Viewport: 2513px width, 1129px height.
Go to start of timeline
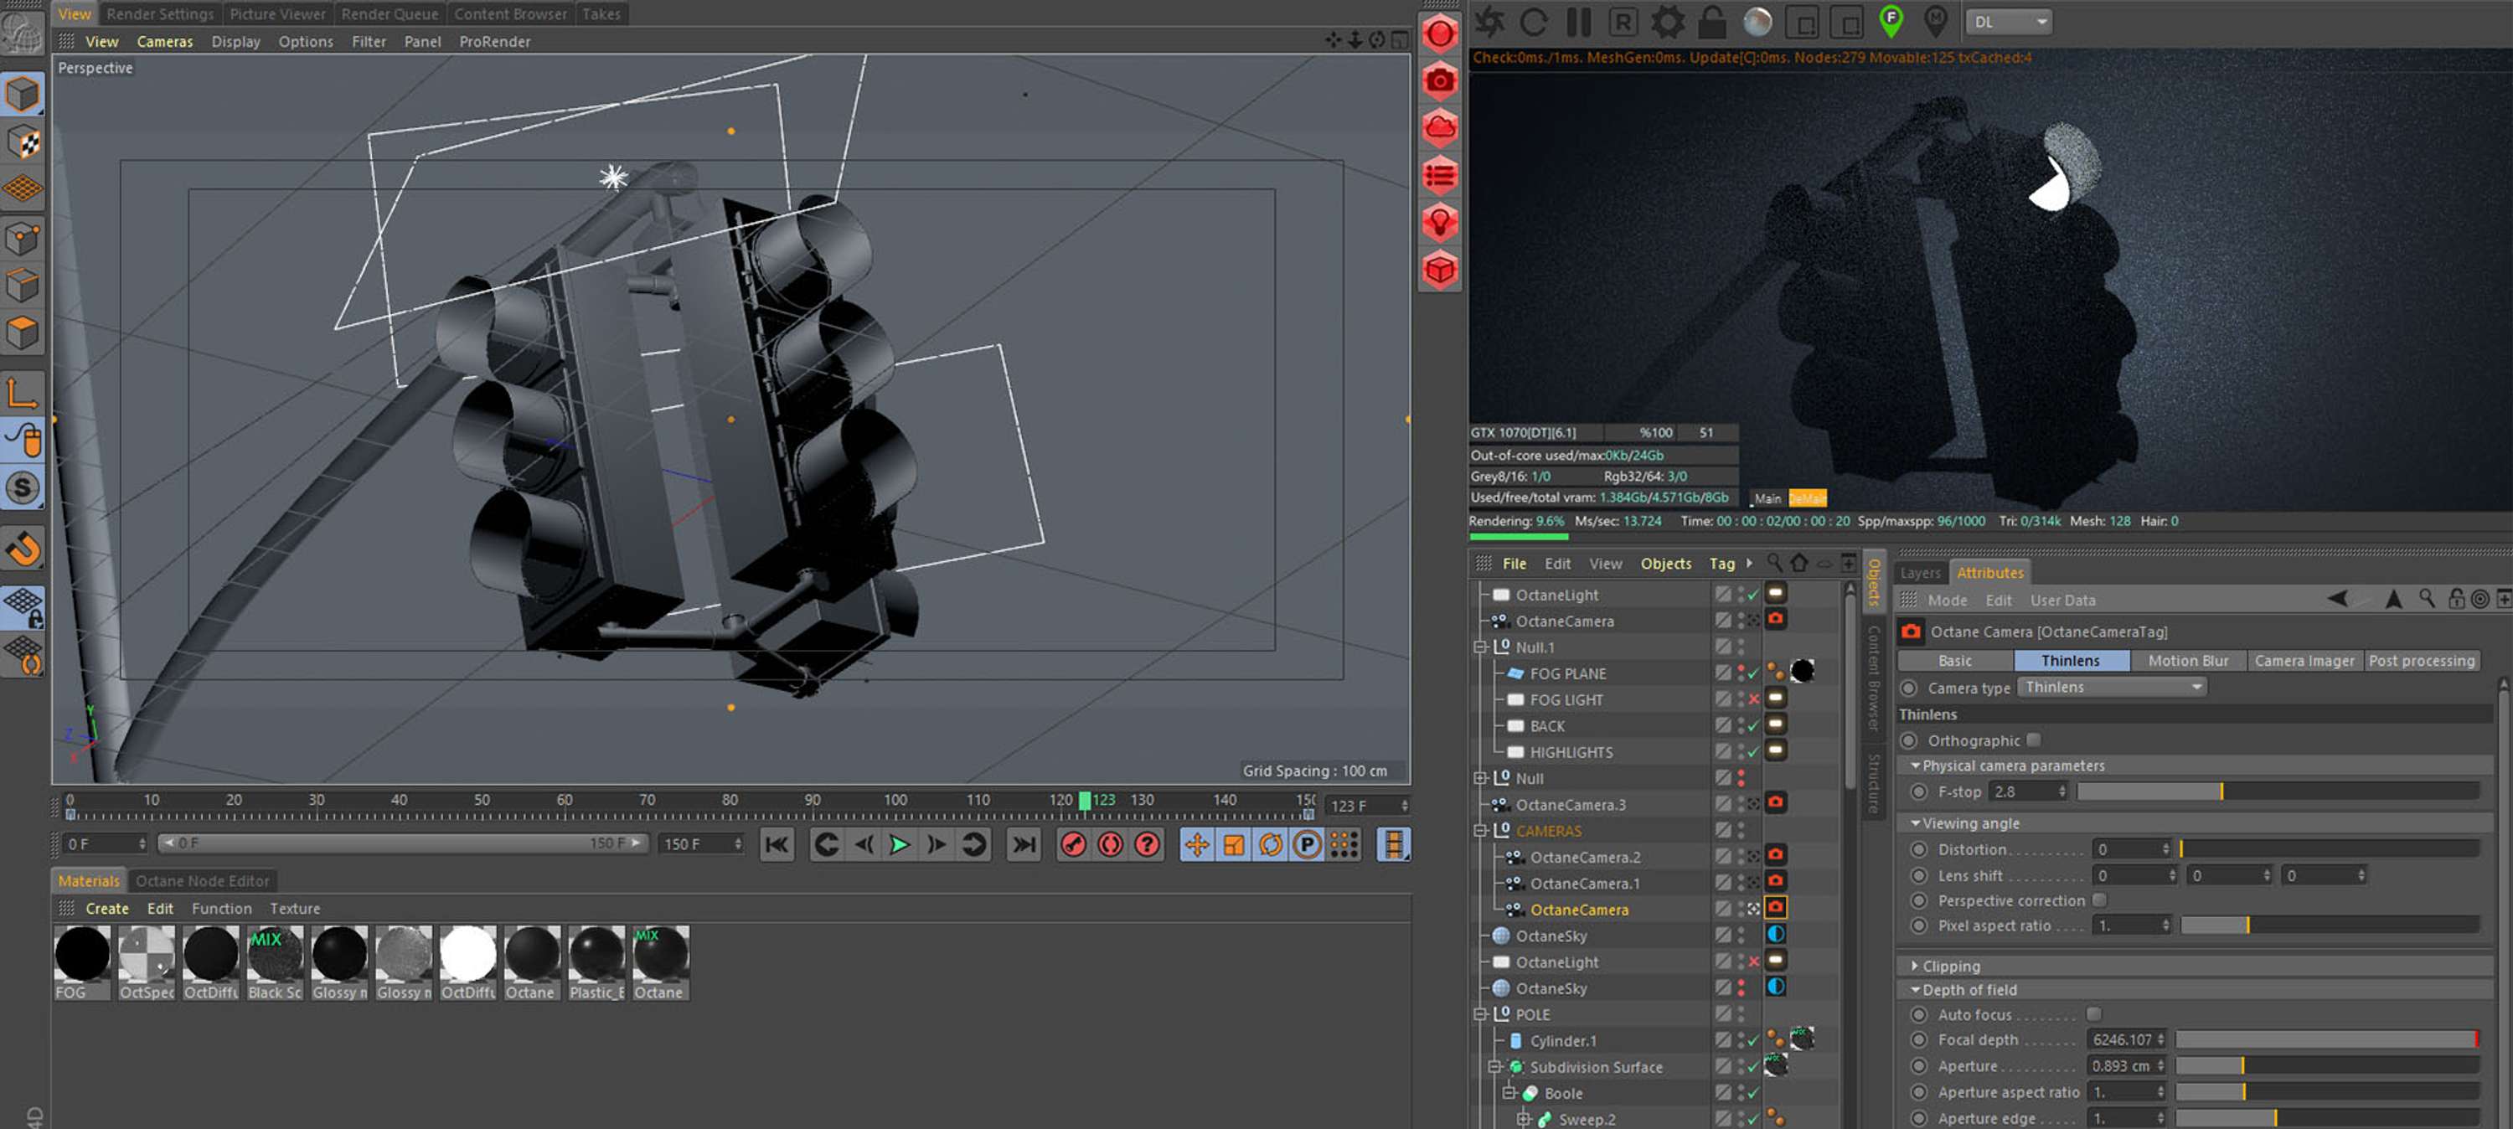[777, 844]
